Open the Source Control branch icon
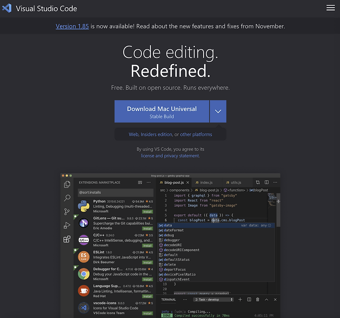Image resolution: width=340 pixels, height=318 pixels. tap(67, 212)
